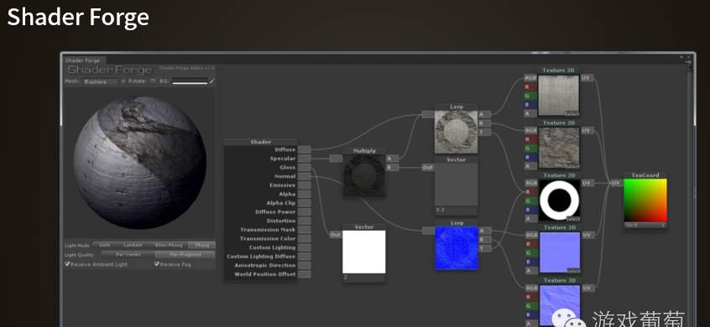Image resolution: width=710 pixels, height=327 pixels.
Task: Select the ring mask Texture 2D thumbnail
Action: pos(559,200)
